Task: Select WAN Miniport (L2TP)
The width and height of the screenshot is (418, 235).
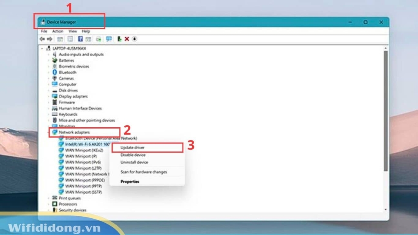Action: point(83,168)
